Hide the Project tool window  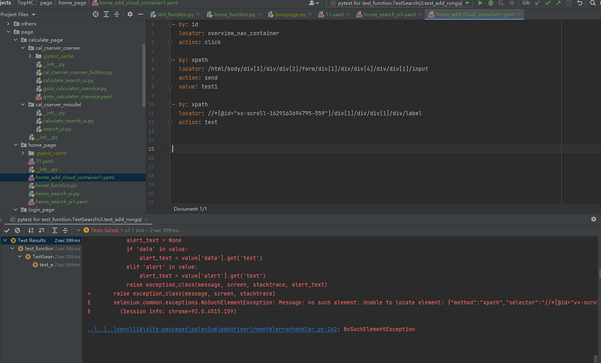[x=140, y=14]
